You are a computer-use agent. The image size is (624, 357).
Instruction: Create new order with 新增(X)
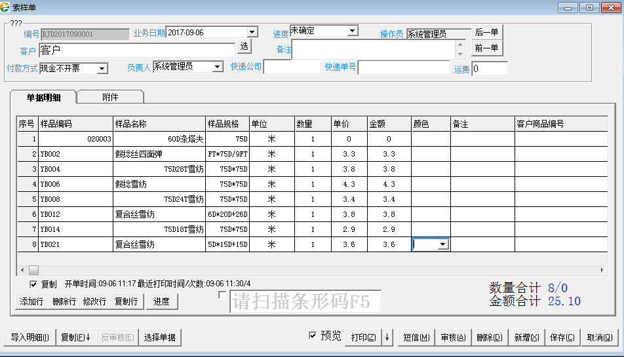tap(526, 337)
